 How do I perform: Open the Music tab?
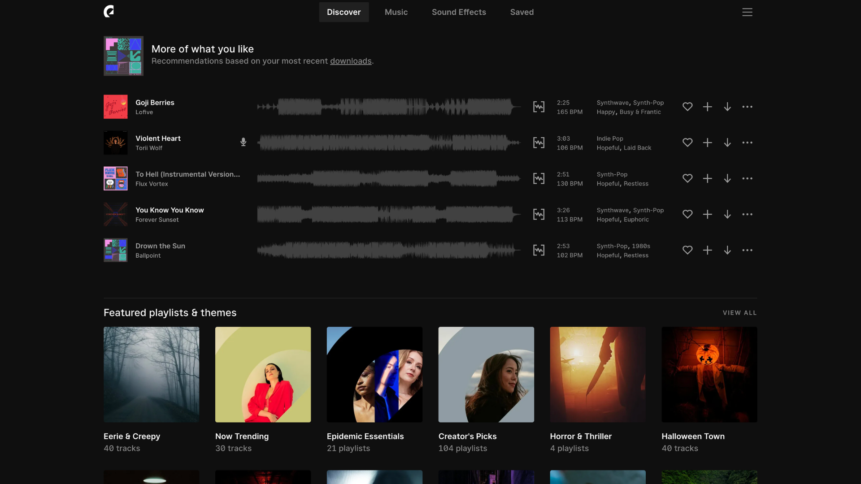396,12
